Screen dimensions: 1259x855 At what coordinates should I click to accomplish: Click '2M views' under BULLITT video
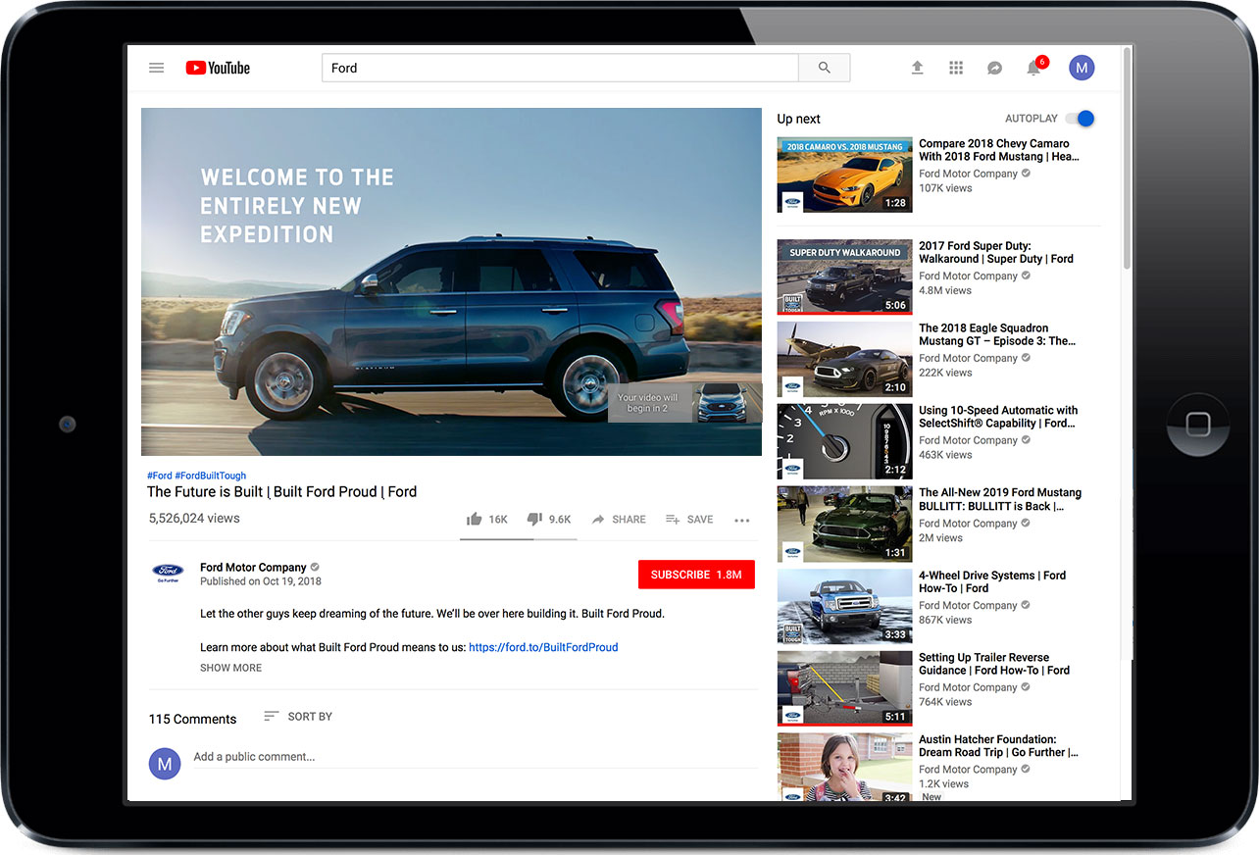tap(941, 537)
